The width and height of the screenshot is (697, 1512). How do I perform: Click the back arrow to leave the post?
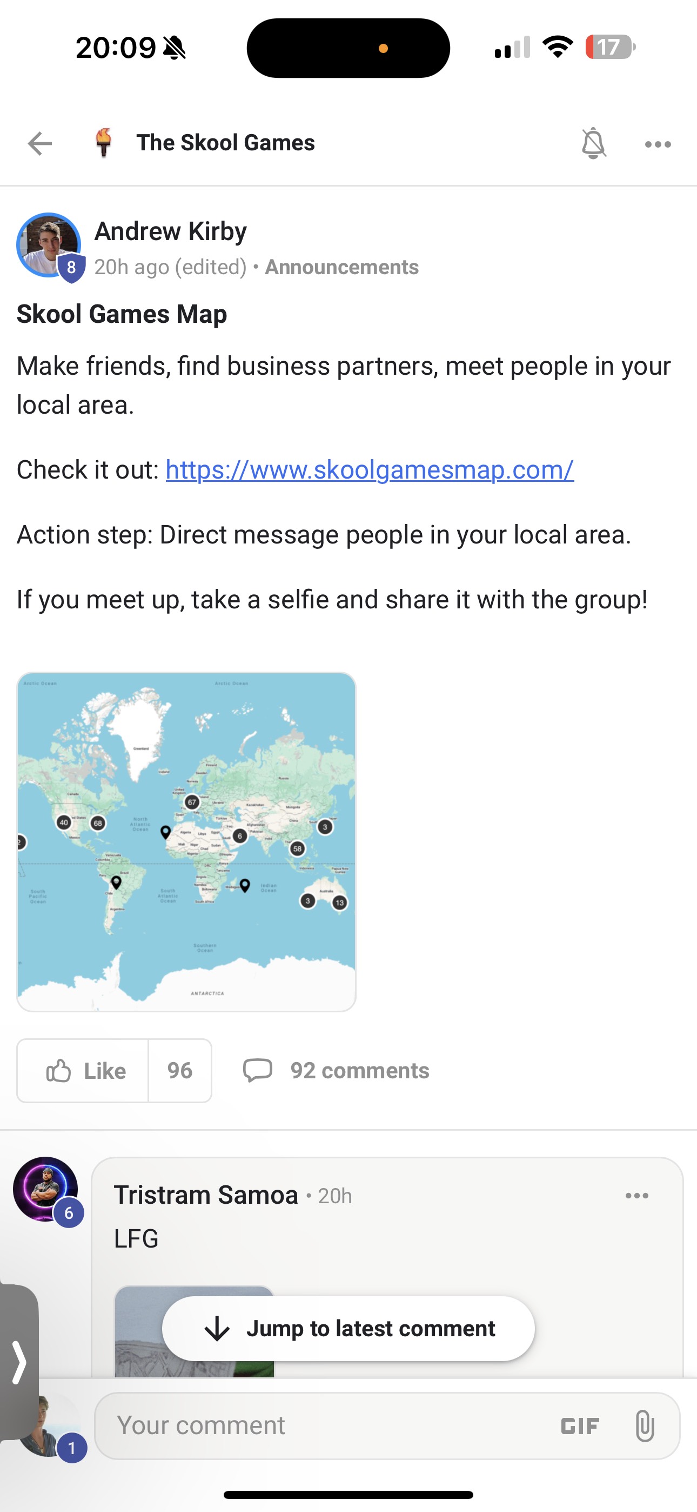[x=39, y=144]
